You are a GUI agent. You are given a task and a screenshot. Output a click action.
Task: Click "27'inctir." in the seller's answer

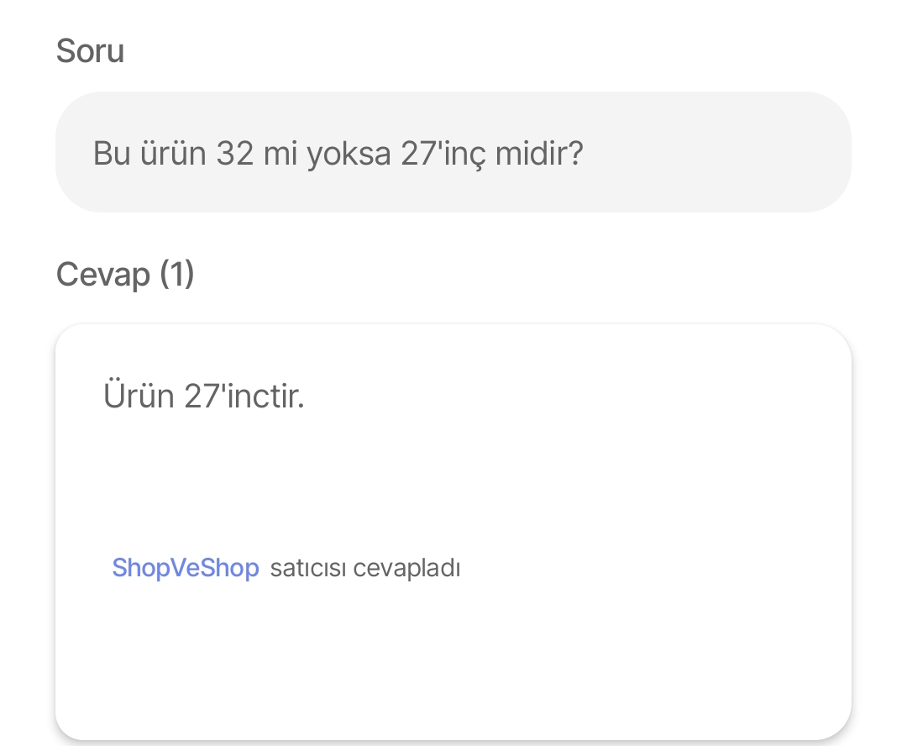(x=244, y=395)
